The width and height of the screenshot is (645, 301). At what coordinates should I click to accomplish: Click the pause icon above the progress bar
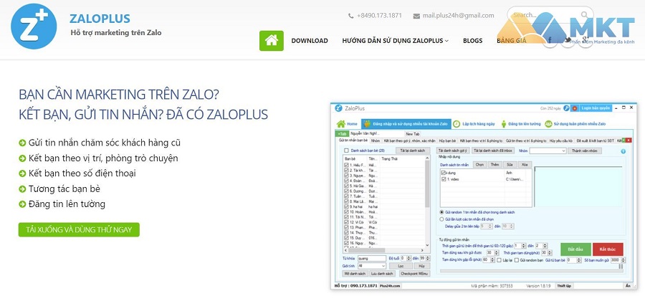click(x=621, y=267)
